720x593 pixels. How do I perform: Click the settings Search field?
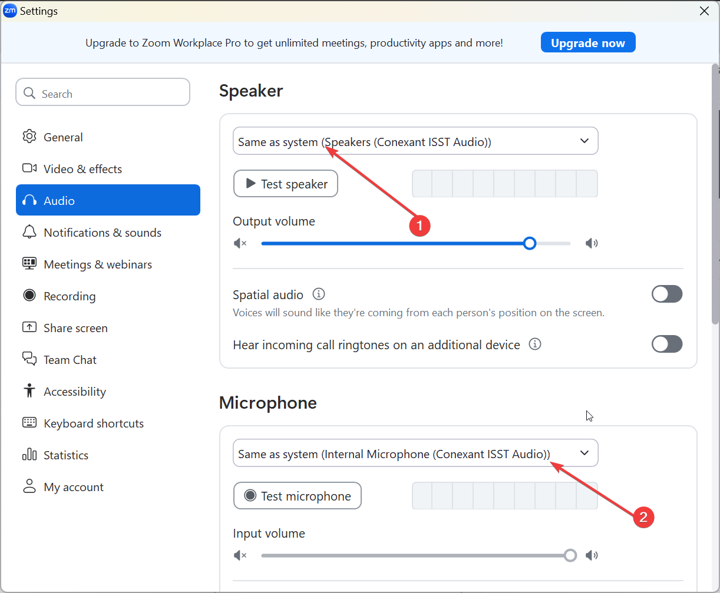pos(103,94)
